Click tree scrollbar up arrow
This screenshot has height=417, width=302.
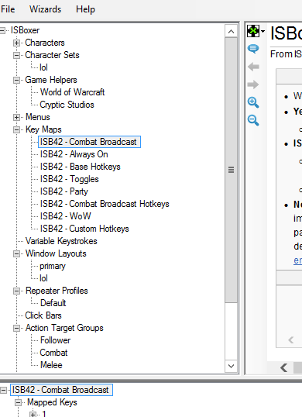pyautogui.click(x=231, y=31)
